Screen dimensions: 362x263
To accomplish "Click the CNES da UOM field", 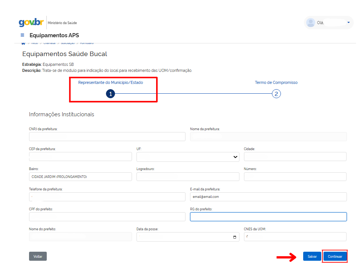I will pyautogui.click(x=295, y=237).
